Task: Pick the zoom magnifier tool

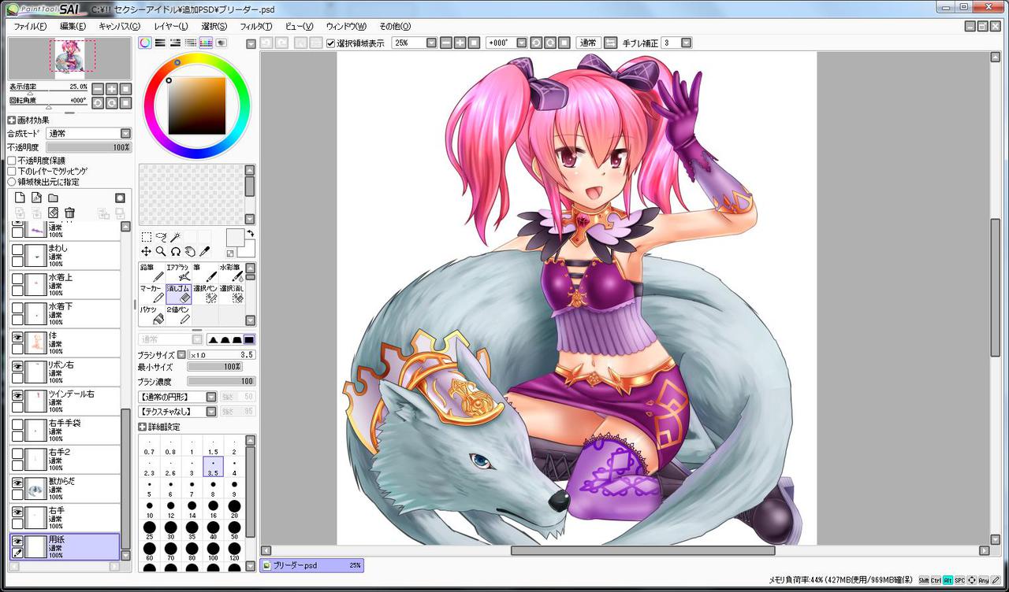Action: (x=161, y=251)
